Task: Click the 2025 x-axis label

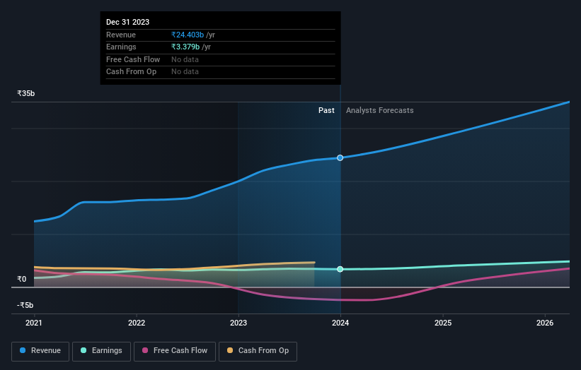Action: (443, 323)
